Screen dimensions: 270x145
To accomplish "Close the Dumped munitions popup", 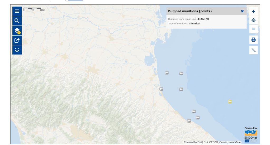I will 242,11.
